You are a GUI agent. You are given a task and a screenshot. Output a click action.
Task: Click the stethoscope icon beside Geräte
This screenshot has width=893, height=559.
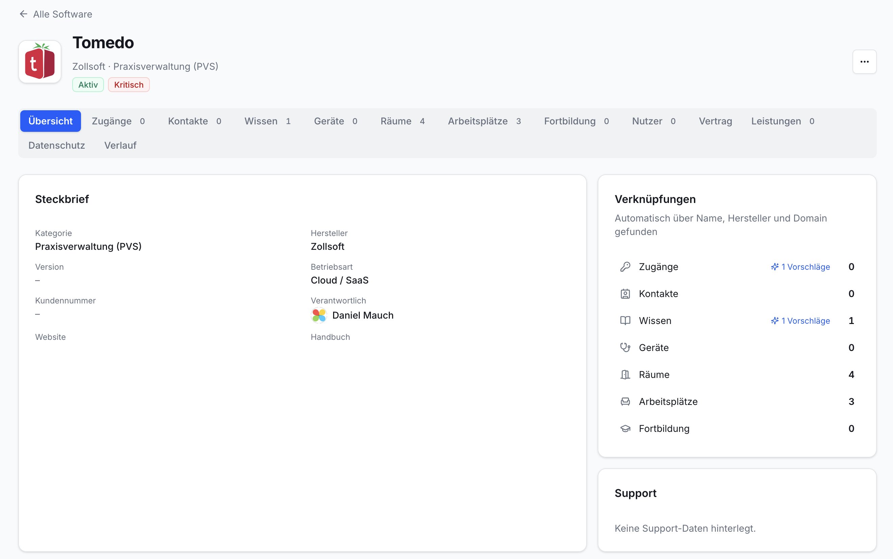pyautogui.click(x=625, y=348)
